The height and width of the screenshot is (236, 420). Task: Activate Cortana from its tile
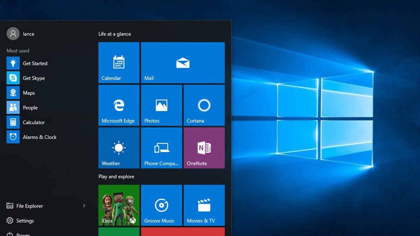point(204,105)
